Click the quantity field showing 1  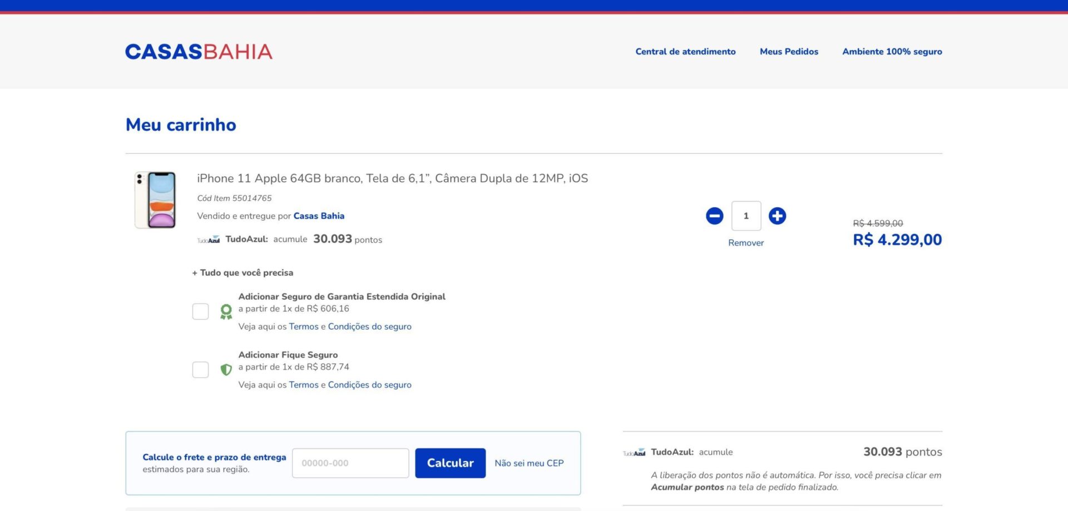pyautogui.click(x=746, y=216)
